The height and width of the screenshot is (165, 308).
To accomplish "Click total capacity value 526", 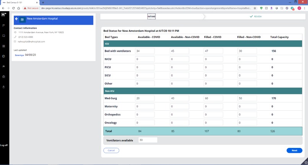I will tap(272, 131).
